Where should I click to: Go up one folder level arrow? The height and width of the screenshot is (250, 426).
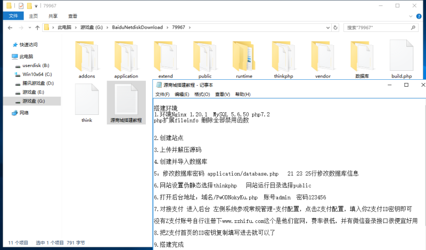pos(37,28)
